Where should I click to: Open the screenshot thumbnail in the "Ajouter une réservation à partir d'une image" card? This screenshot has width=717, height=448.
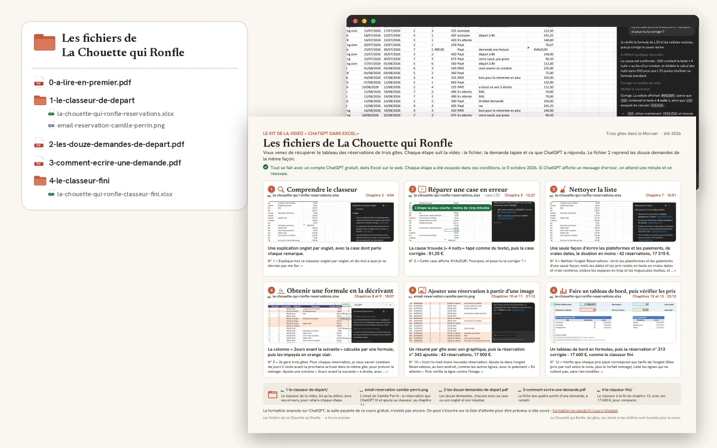471,323
